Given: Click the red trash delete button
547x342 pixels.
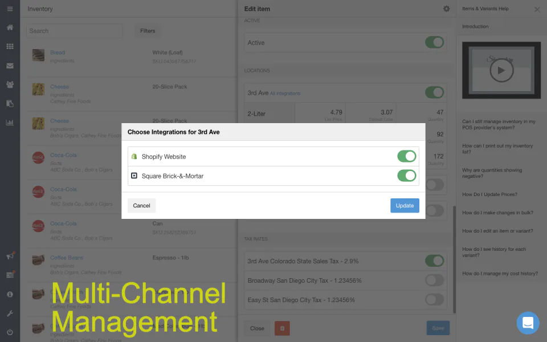Looking at the screenshot, I should 282,328.
